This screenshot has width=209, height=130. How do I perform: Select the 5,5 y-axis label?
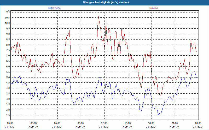coord(8,72)
